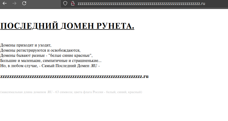The height and width of the screenshot is (121, 228).
Task: Open the tracking protection shield
Action: (x=65, y=3)
